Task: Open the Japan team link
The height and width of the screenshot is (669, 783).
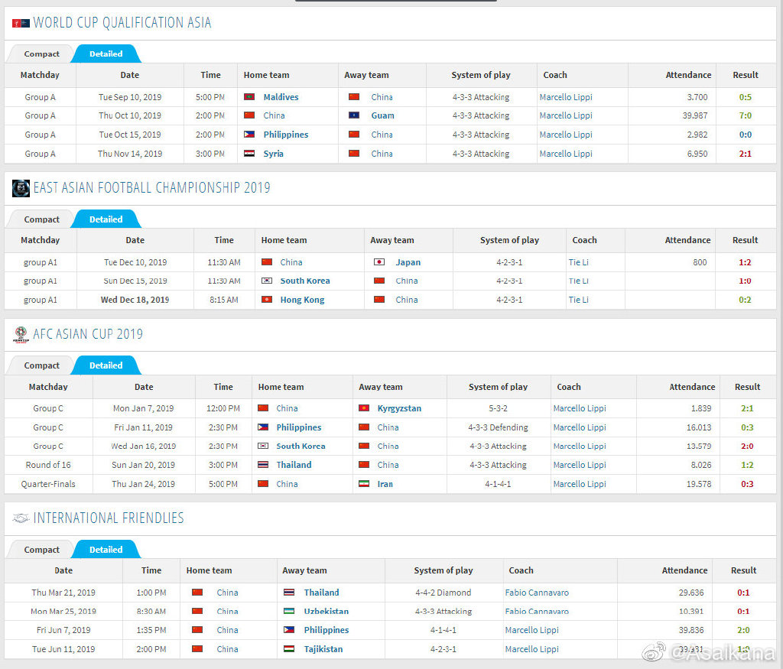Action: pos(408,262)
